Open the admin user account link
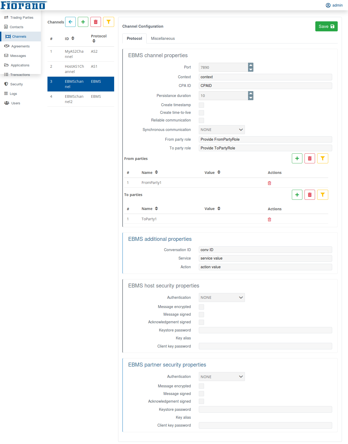This screenshot has height=444, width=348. [x=334, y=5]
